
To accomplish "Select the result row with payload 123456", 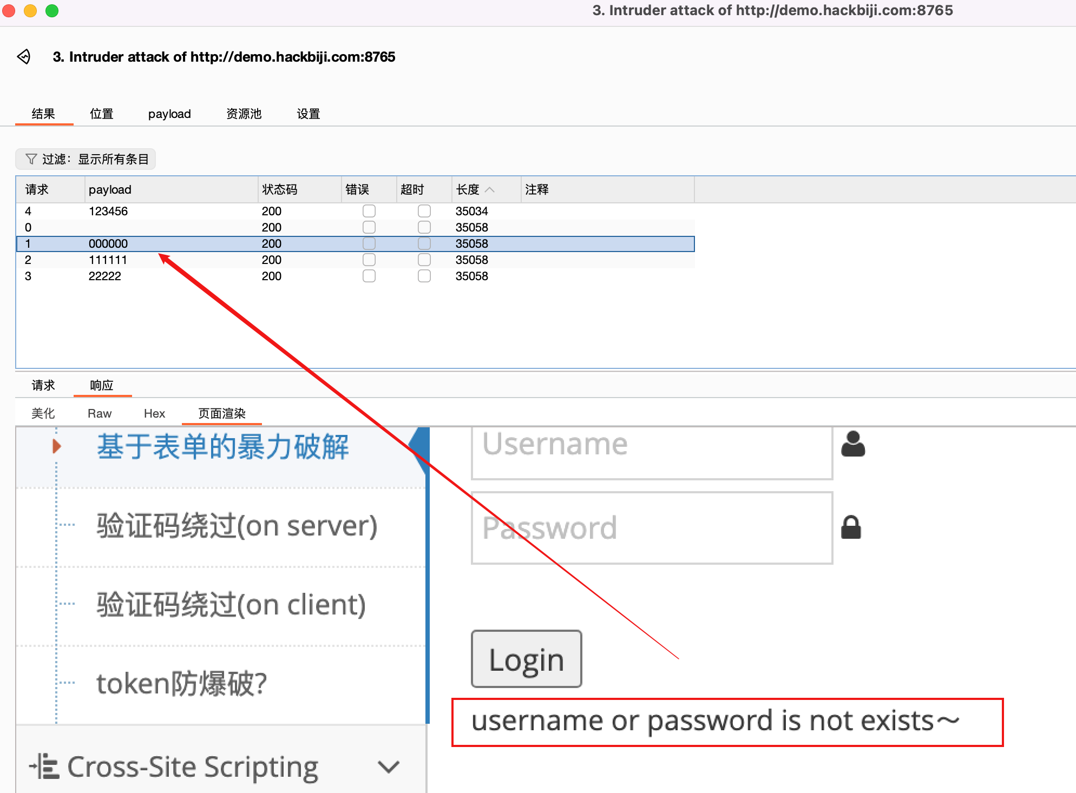I will 108,211.
